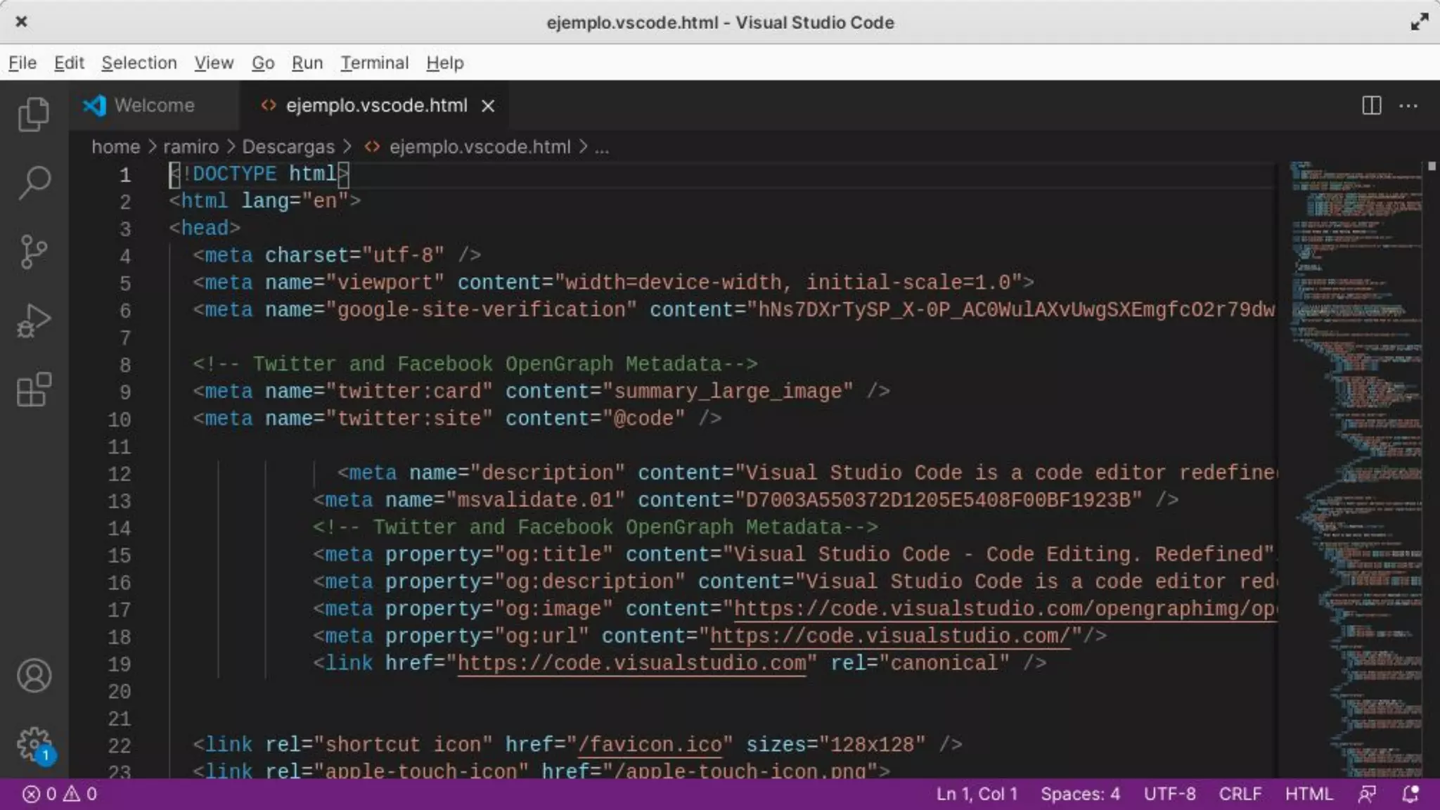The image size is (1440, 810).
Task: Click the feedback icon in status bar
Action: pos(1367,794)
